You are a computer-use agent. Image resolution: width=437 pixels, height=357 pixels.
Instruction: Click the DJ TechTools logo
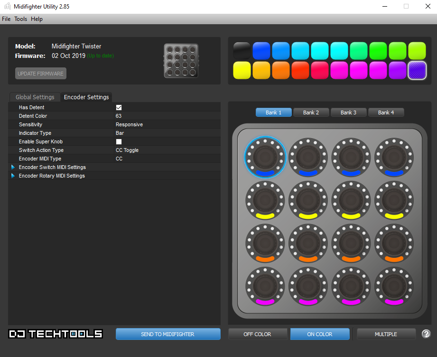pos(56,334)
